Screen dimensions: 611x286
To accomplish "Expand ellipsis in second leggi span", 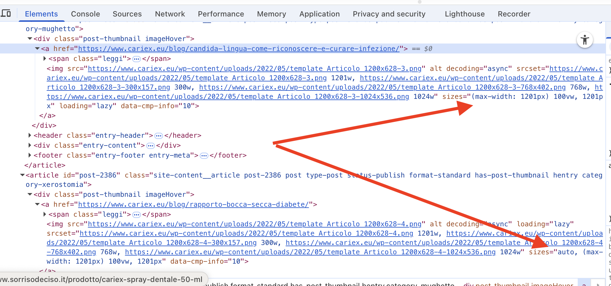I will (x=137, y=214).
